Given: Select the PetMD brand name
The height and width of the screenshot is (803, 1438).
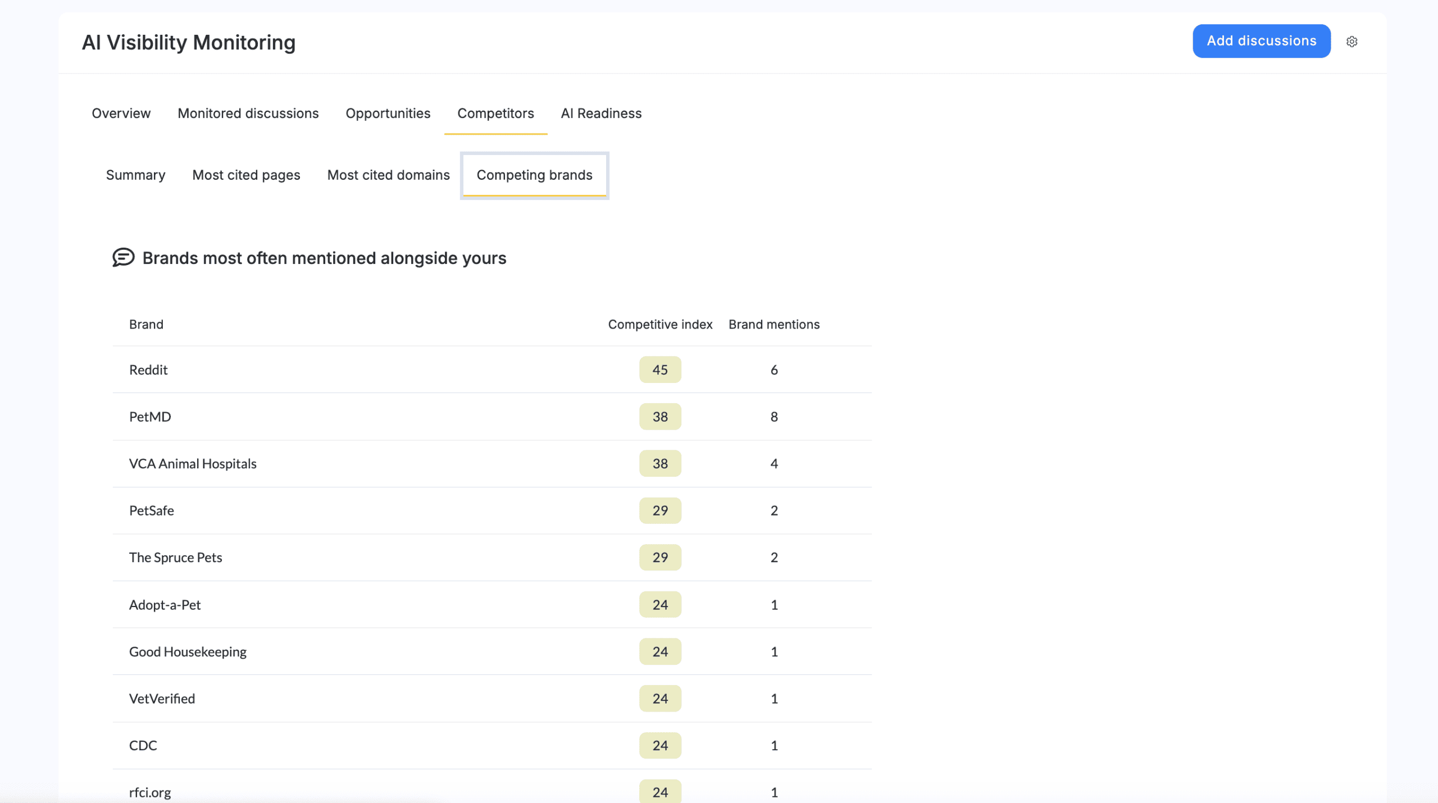Looking at the screenshot, I should click(x=150, y=417).
